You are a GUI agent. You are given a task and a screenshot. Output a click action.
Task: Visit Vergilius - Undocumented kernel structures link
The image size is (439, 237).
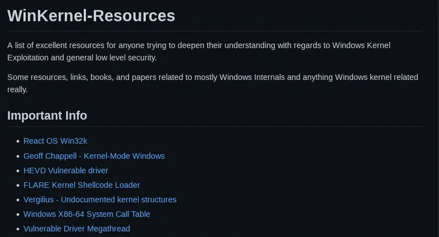100,200
